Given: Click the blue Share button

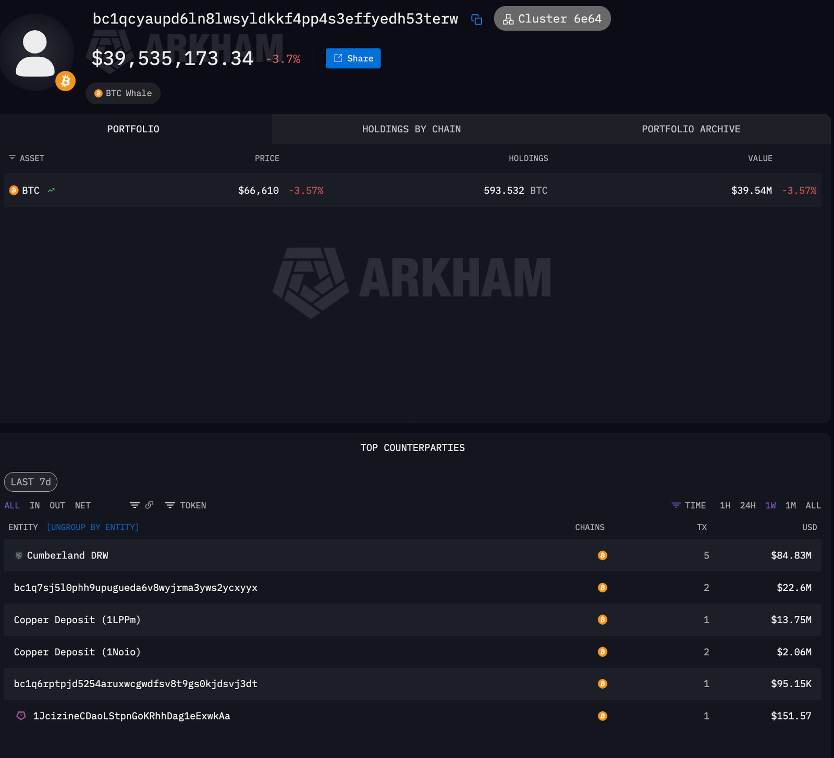Looking at the screenshot, I should (353, 58).
